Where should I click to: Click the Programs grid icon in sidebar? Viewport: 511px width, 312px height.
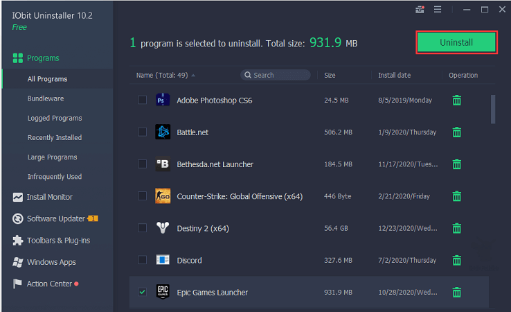tap(17, 58)
